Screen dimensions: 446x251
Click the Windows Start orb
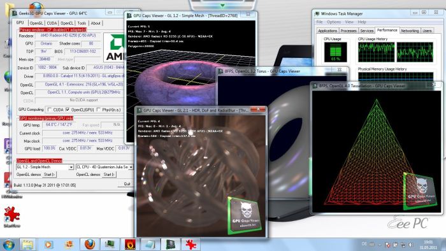pyautogui.click(x=8, y=245)
